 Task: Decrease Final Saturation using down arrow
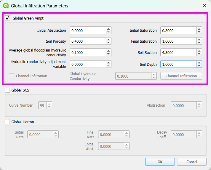click(x=199, y=43)
